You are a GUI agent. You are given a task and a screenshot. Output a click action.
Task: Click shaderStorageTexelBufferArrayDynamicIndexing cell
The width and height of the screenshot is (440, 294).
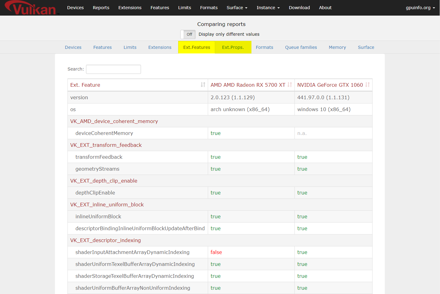[x=138, y=276]
